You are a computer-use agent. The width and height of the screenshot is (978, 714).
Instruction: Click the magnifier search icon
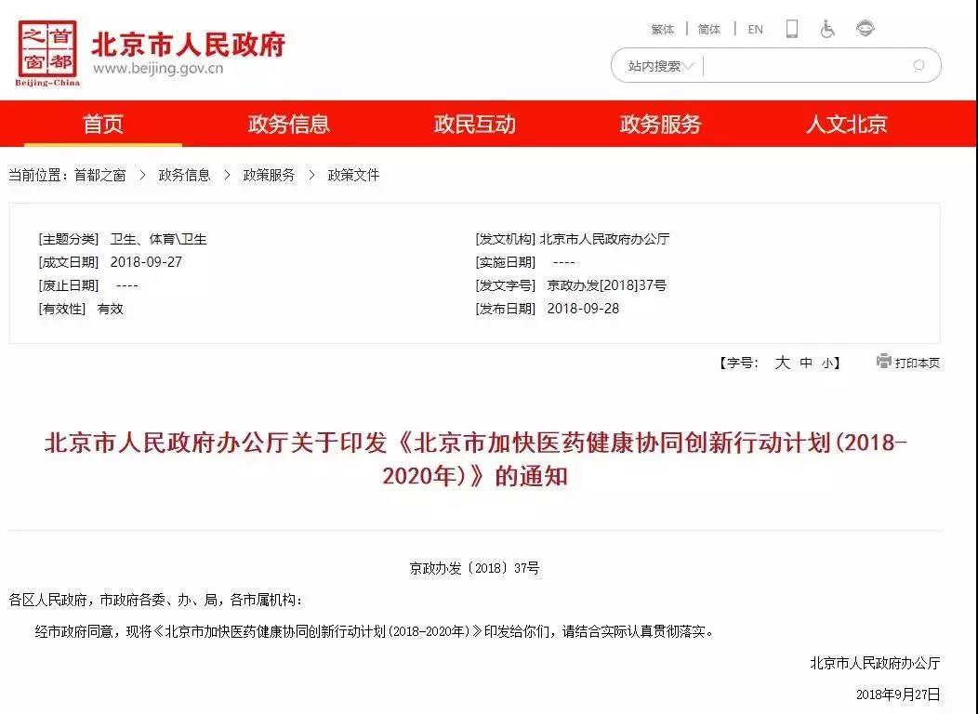tap(919, 65)
